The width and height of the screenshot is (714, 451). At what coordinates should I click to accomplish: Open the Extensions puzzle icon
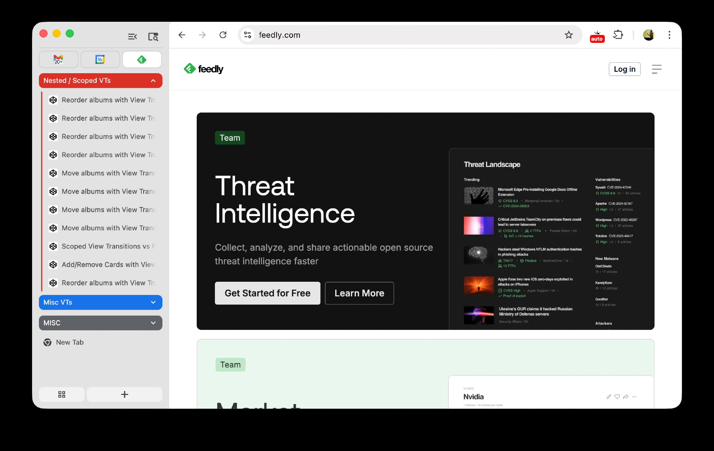pyautogui.click(x=618, y=35)
